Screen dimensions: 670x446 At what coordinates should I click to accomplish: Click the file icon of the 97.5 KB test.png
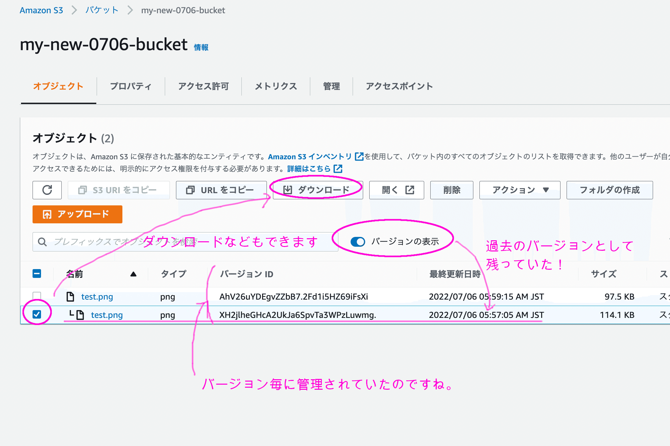tap(70, 297)
